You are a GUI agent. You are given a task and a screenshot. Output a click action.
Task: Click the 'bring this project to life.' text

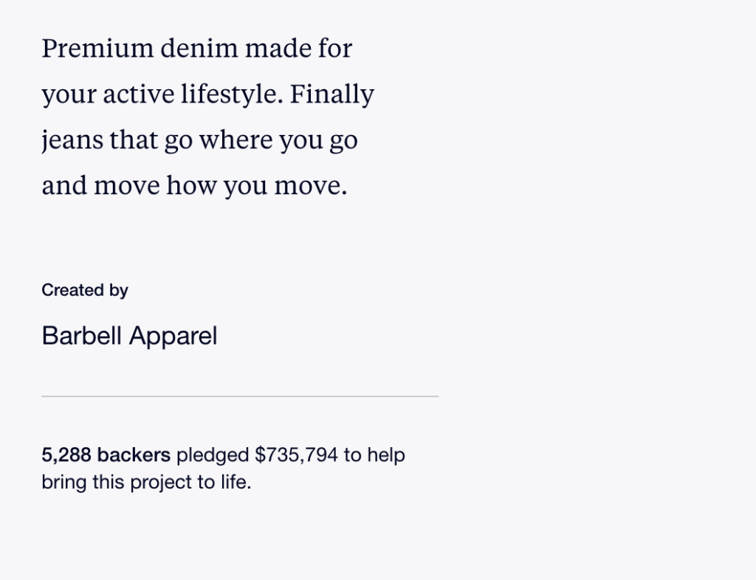147,482
